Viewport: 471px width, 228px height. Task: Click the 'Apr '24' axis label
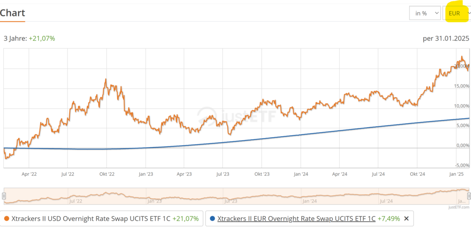[x=340, y=174]
